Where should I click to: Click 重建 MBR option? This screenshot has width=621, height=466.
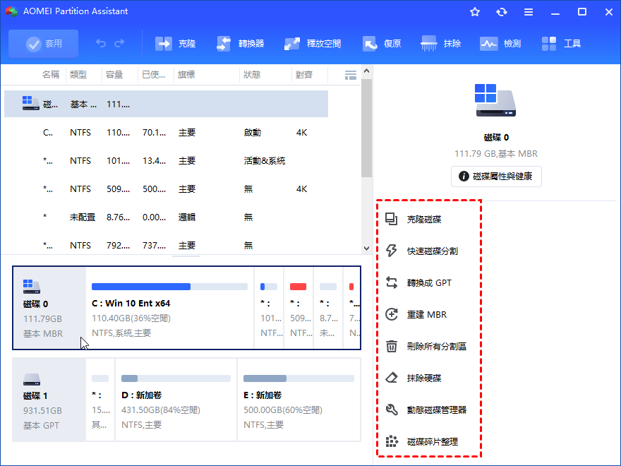(x=427, y=315)
